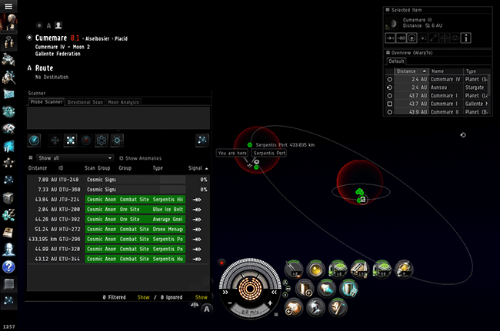Click the Approach button in Selected Item
The width and height of the screenshot is (500, 331).
pos(390,38)
